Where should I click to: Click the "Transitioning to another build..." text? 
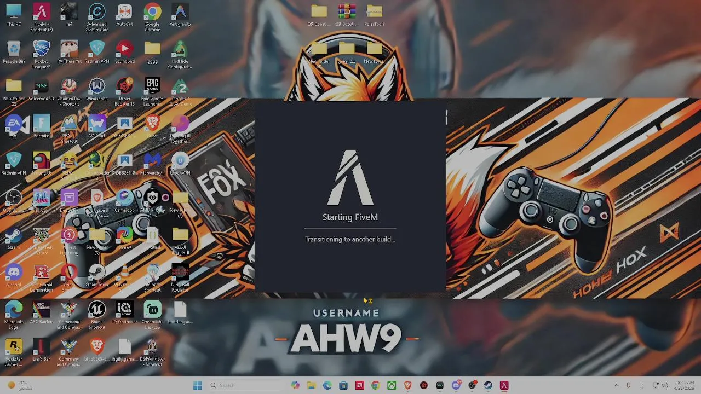point(350,239)
